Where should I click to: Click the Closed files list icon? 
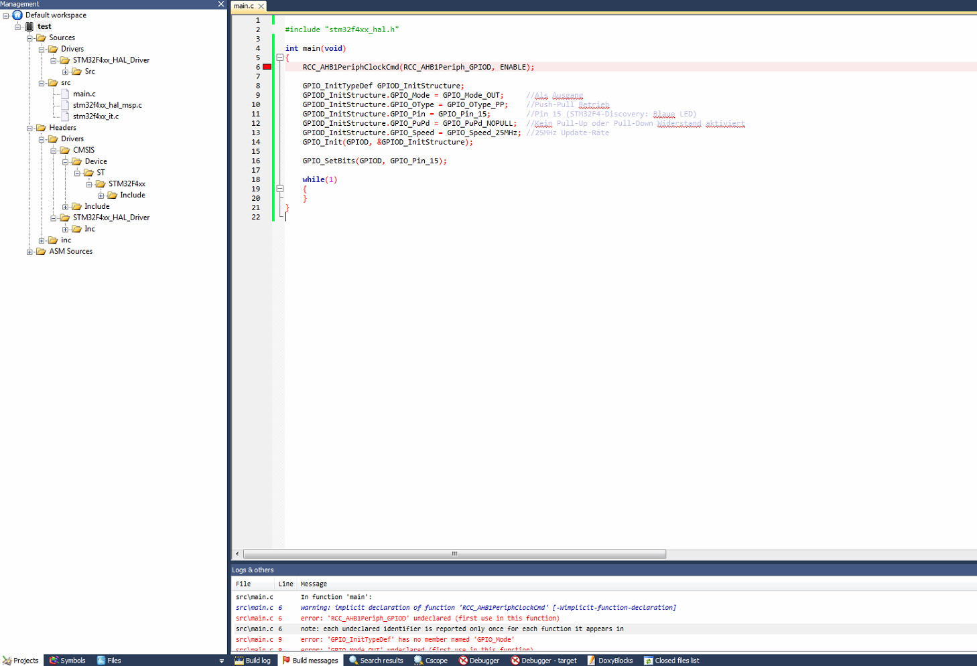[x=648, y=661]
